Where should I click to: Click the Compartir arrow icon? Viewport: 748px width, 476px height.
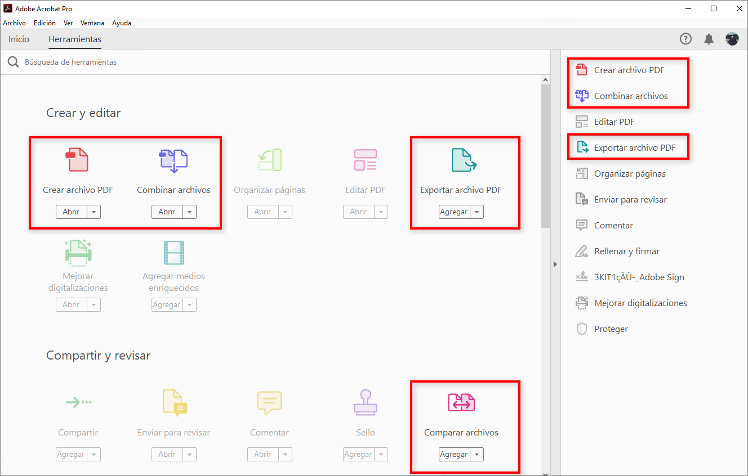[78, 402]
